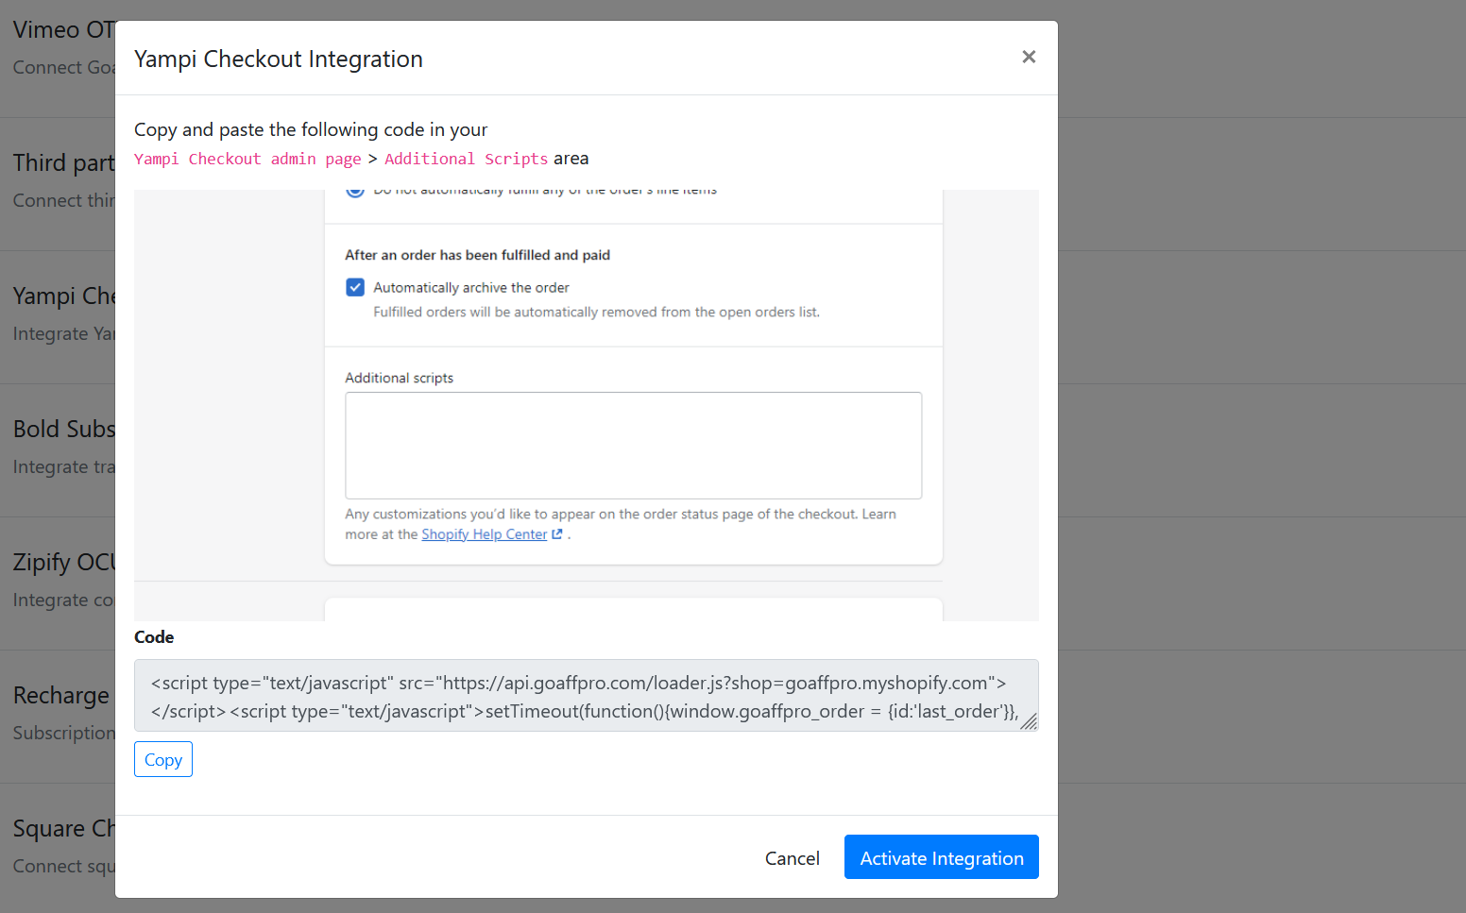Click 'Copy and paste the following code' text
1466x913 pixels.
coord(311,129)
